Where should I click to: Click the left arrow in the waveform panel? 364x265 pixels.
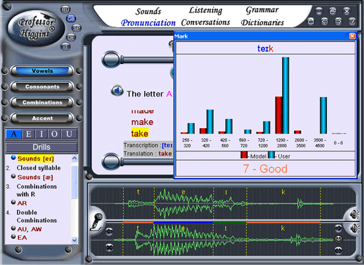pyautogui.click(x=110, y=231)
